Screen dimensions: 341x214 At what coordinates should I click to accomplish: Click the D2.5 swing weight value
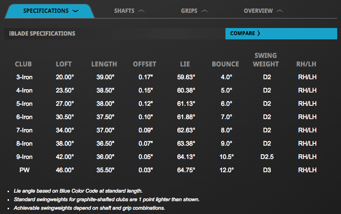coord(267,157)
